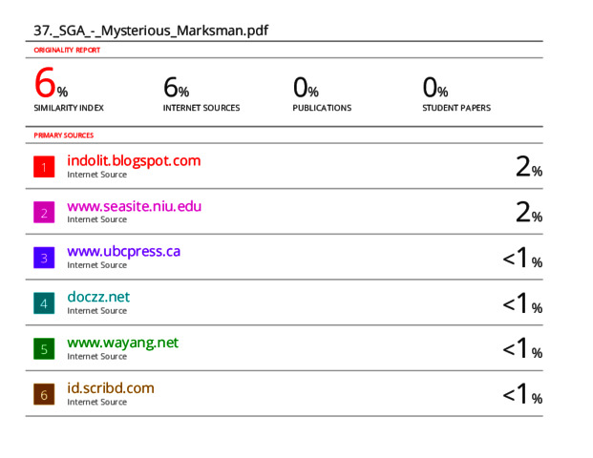This screenshot has width=593, height=458.
Task: Click the magenta number 2 source badge
Action: click(x=43, y=213)
